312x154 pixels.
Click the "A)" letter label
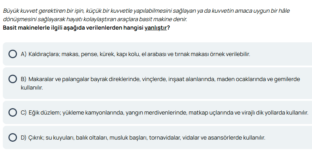[x=24, y=54]
